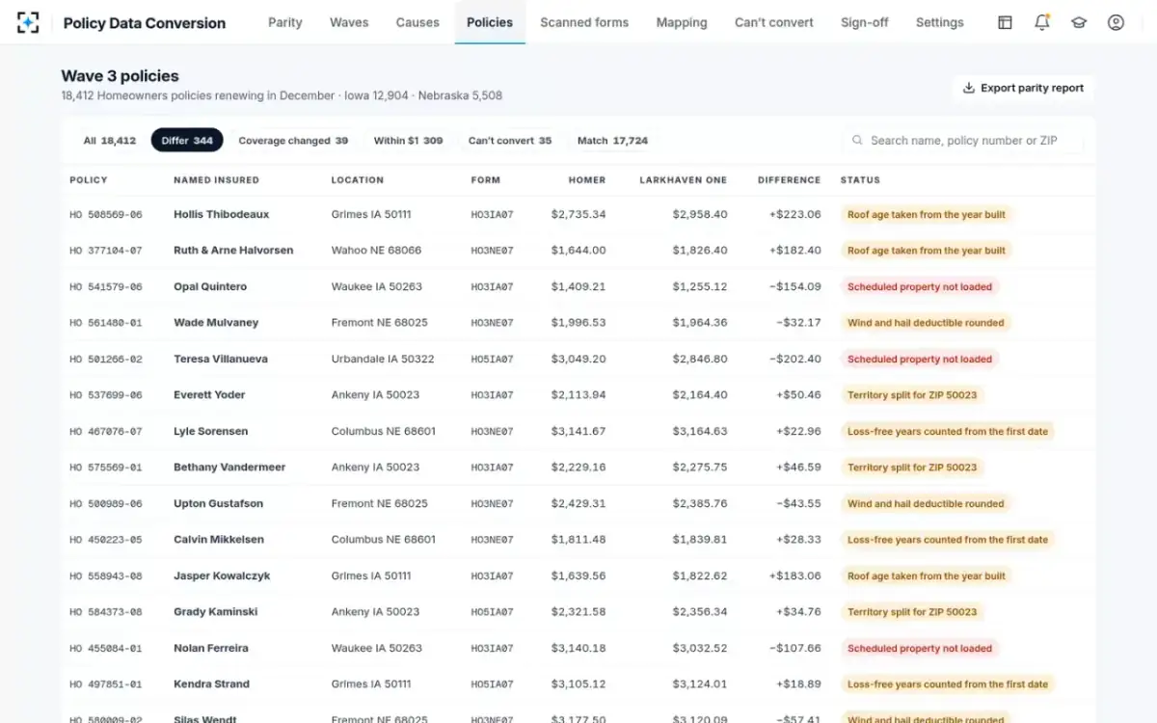Screen dimensions: 1157x723
Task: Select Calvin Mikkelsen's name
Action: coord(219,540)
